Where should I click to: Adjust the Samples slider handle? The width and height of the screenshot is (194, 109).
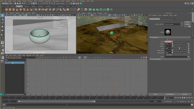coord(173,46)
